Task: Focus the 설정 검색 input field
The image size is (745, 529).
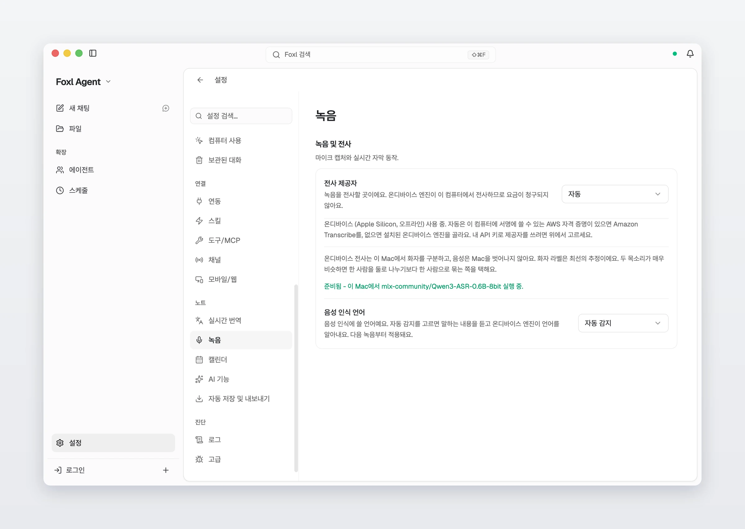Action: point(241,116)
